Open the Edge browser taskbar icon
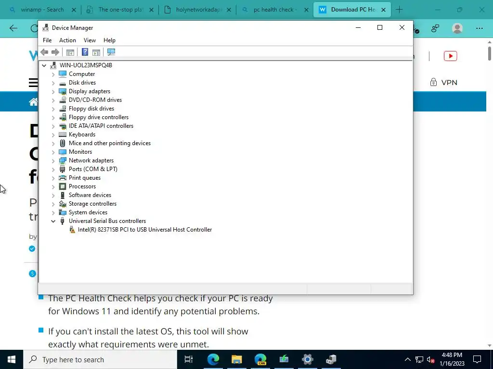This screenshot has width=493, height=369. pos(213,359)
